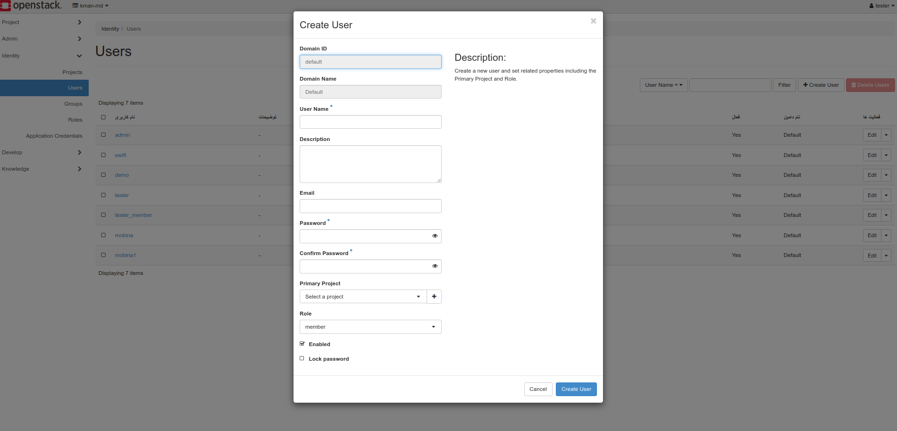Open the tester user menu
This screenshot has height=431, width=897.
pos(881,6)
